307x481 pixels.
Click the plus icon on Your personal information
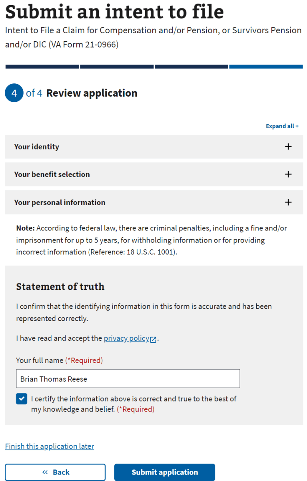coord(288,202)
